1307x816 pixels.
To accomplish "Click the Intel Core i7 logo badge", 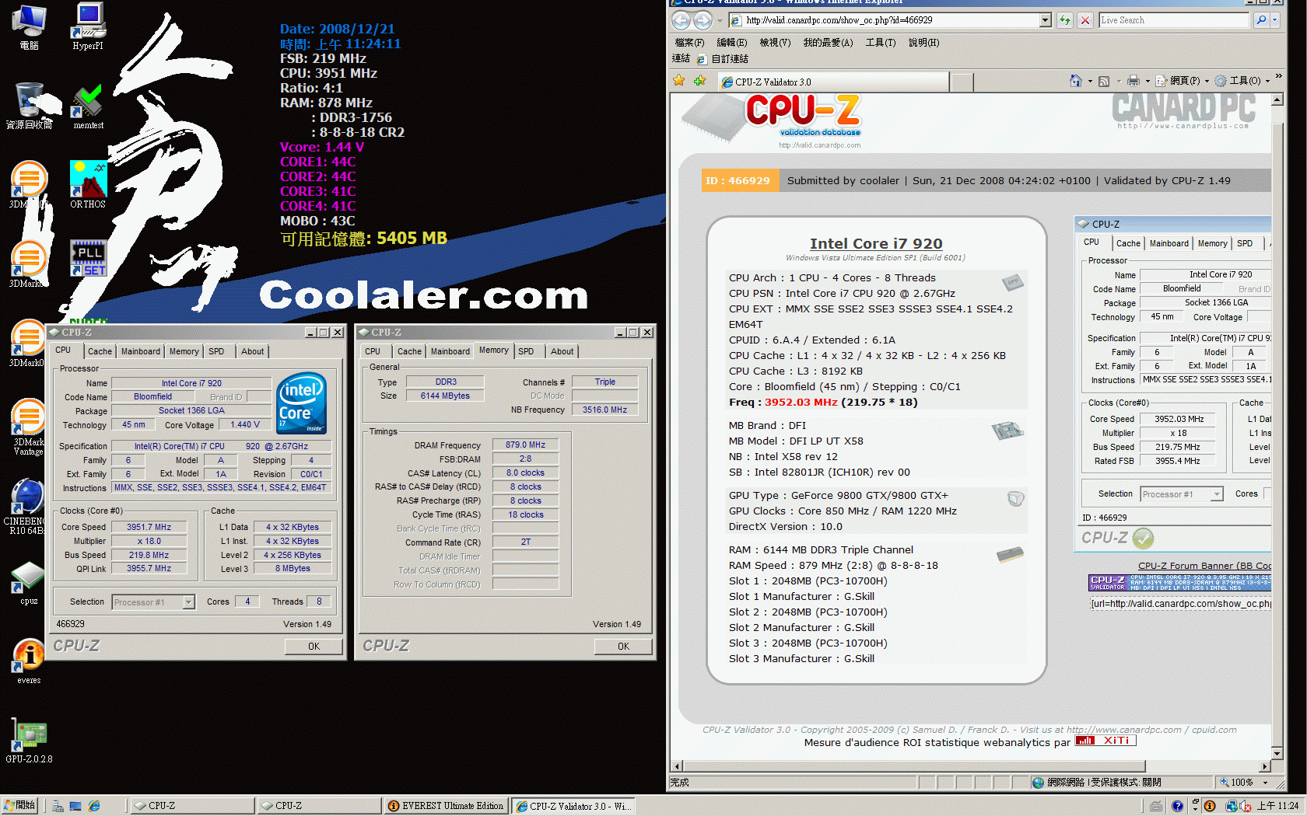I will (302, 403).
